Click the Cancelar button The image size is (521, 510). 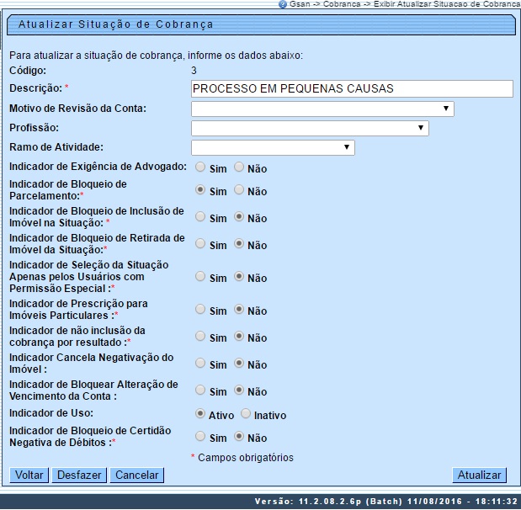coord(136,475)
